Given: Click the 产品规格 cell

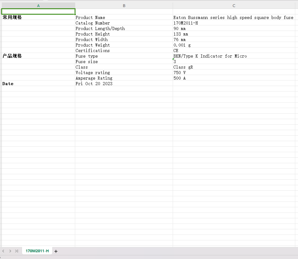Looking at the screenshot, I should point(39,56).
